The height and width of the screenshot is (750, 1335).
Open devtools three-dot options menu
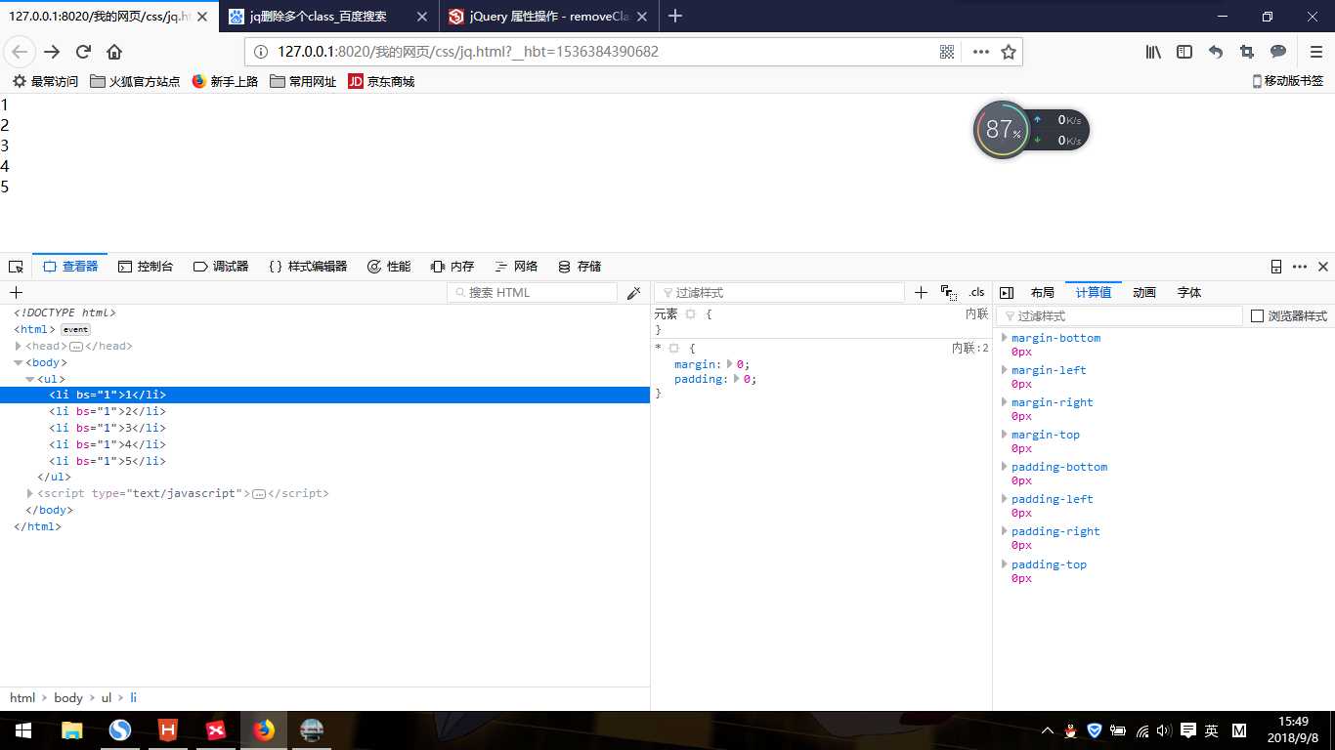pyautogui.click(x=1300, y=267)
